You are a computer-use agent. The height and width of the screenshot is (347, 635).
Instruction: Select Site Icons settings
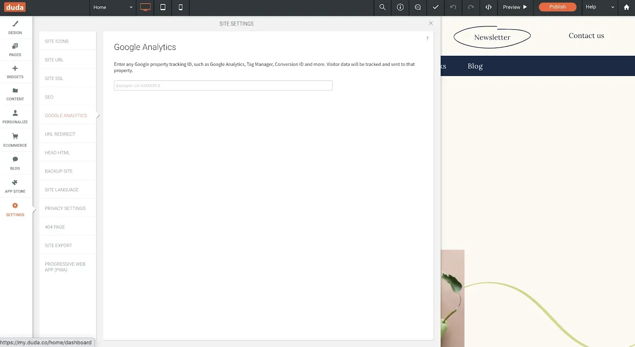point(67,41)
